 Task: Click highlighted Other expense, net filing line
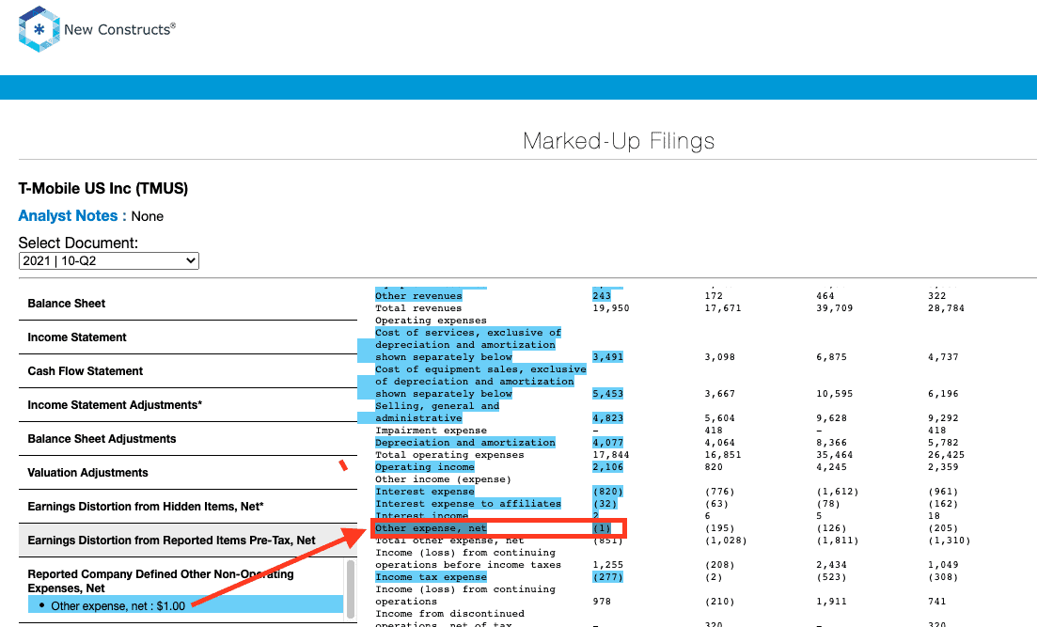(431, 528)
